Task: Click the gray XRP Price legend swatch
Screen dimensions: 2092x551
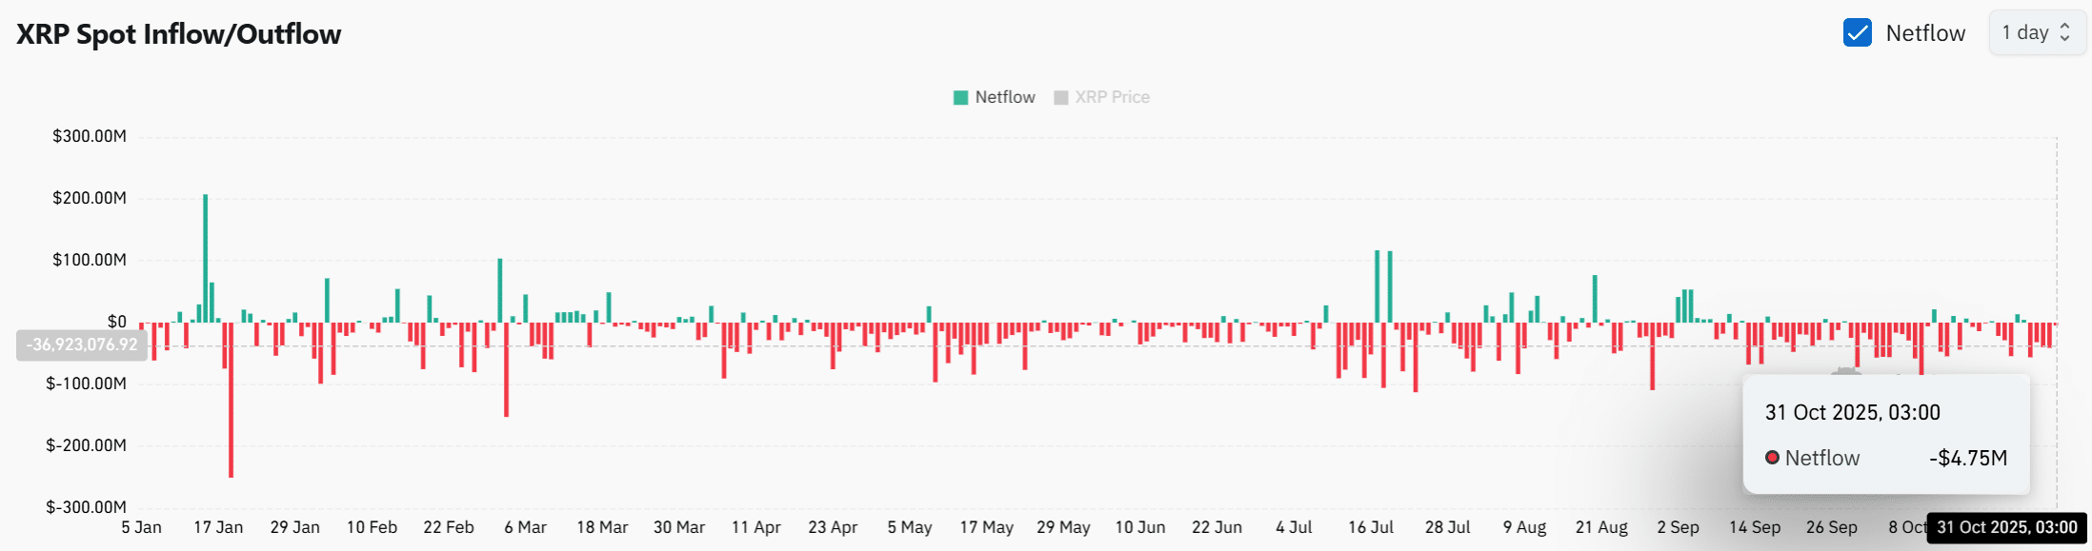Action: pyautogui.click(x=1060, y=96)
